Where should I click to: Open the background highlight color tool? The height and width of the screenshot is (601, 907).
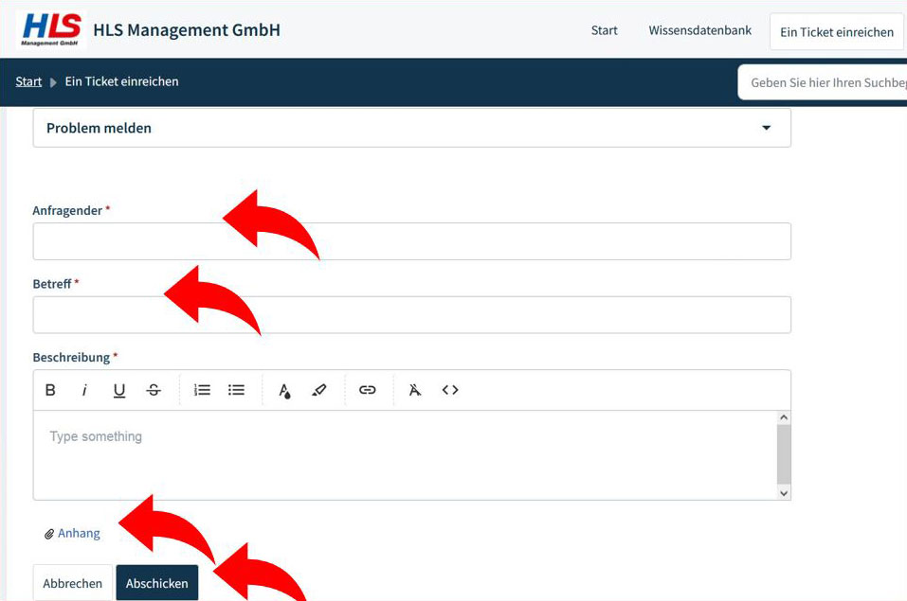pyautogui.click(x=319, y=390)
